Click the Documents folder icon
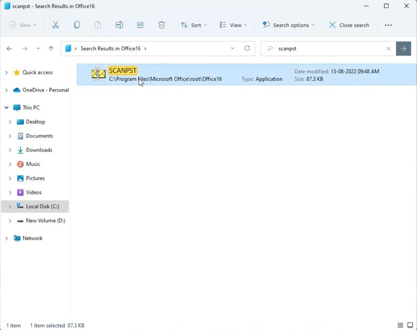417x330 pixels. (20, 136)
